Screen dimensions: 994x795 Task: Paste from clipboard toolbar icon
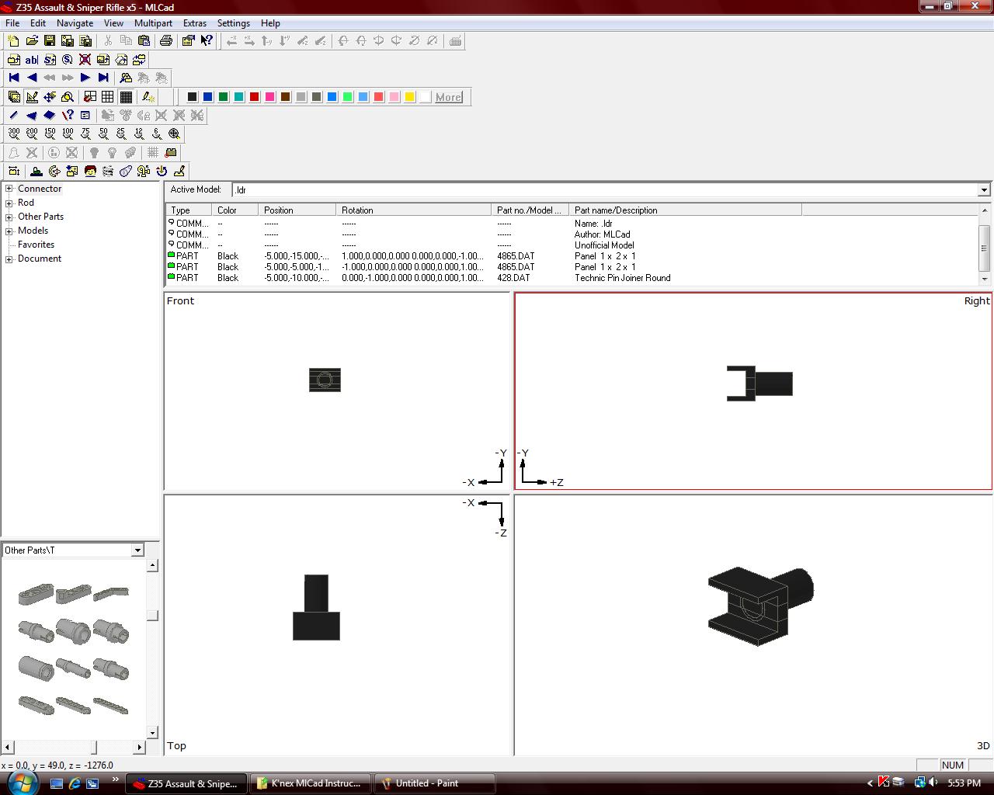click(x=144, y=41)
